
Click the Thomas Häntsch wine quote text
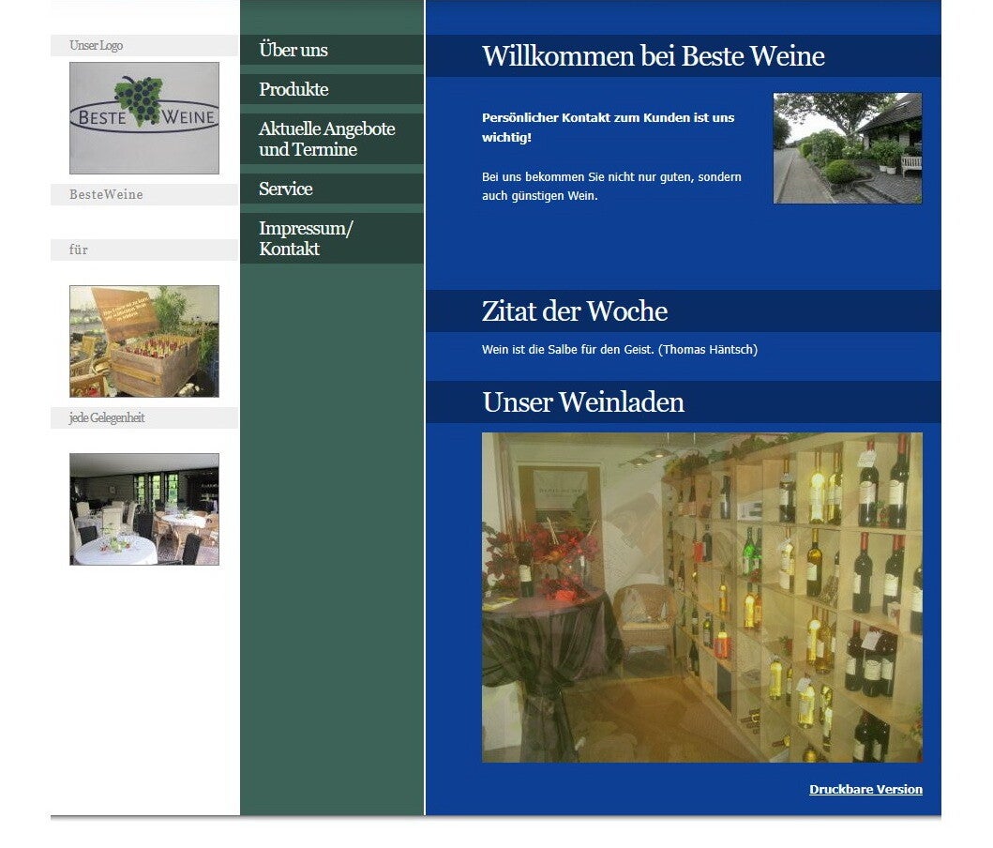[x=619, y=349]
